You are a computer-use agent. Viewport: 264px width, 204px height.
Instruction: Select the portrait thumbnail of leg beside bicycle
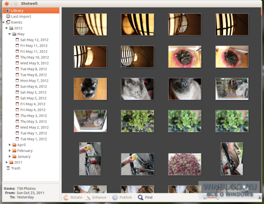coord(232,159)
